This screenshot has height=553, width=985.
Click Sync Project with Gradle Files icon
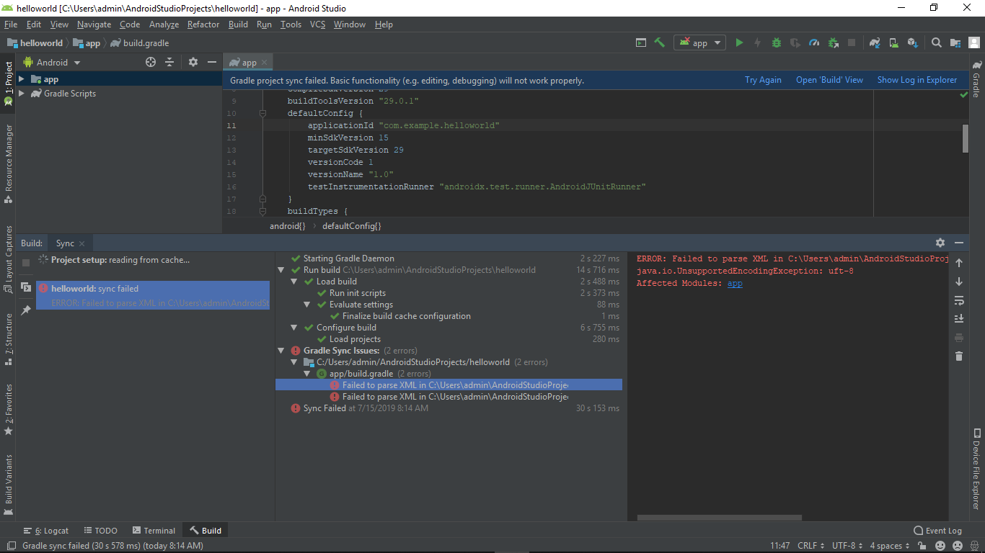coord(875,42)
